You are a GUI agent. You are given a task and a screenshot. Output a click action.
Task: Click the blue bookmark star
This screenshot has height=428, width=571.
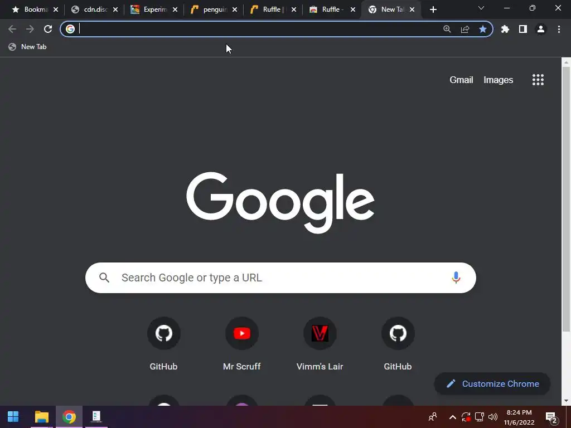tap(482, 29)
